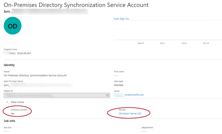Click the Directory synced Yes value
This screenshot has height=134, width=222.
(13, 113)
